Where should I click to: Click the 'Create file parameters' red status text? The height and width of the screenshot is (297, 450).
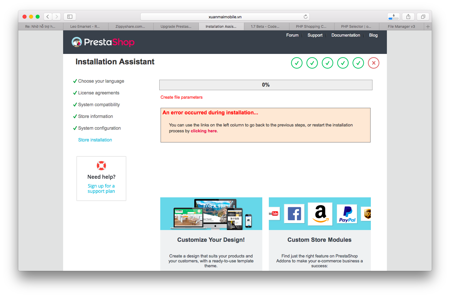(182, 97)
